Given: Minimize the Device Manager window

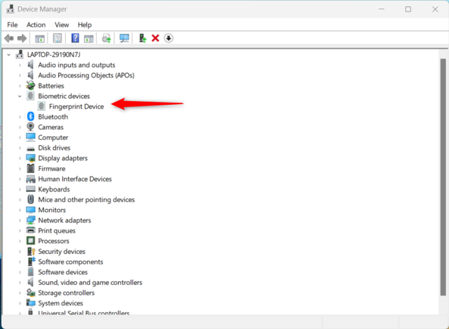Looking at the screenshot, I should 381,9.
